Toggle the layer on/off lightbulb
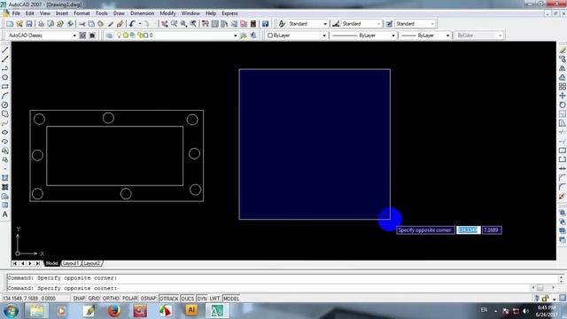567x319 pixels. [119, 35]
